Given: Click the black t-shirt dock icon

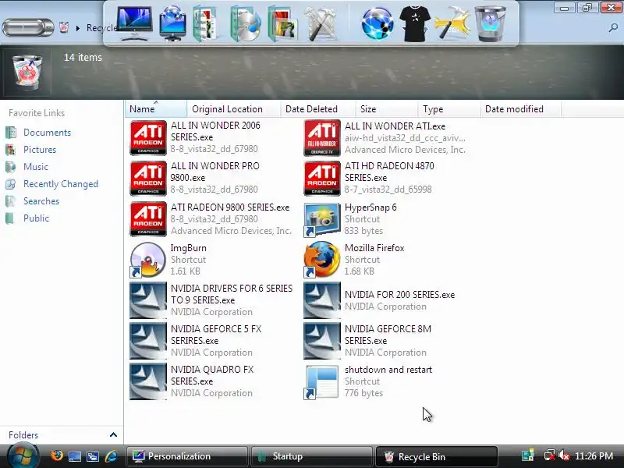Looking at the screenshot, I should coord(415,25).
